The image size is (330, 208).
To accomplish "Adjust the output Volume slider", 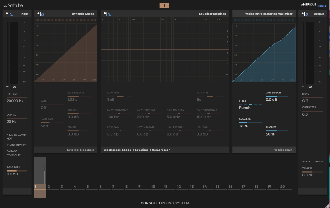I will click(312, 172).
